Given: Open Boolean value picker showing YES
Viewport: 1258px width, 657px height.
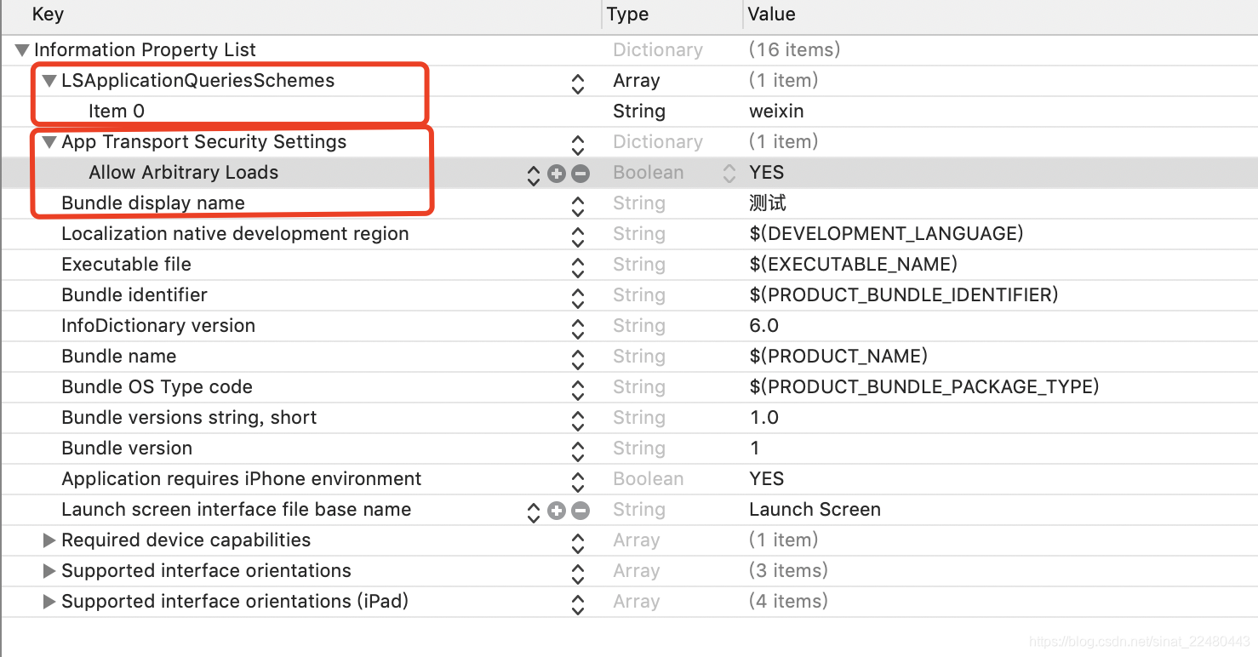Looking at the screenshot, I should [x=729, y=173].
